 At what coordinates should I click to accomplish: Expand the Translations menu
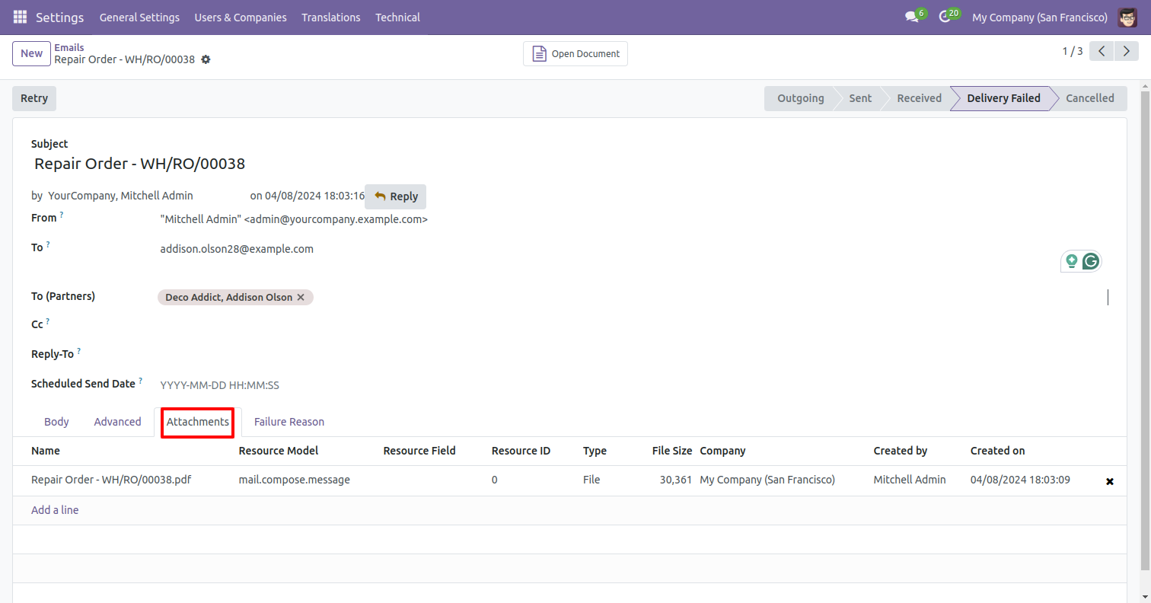point(330,17)
